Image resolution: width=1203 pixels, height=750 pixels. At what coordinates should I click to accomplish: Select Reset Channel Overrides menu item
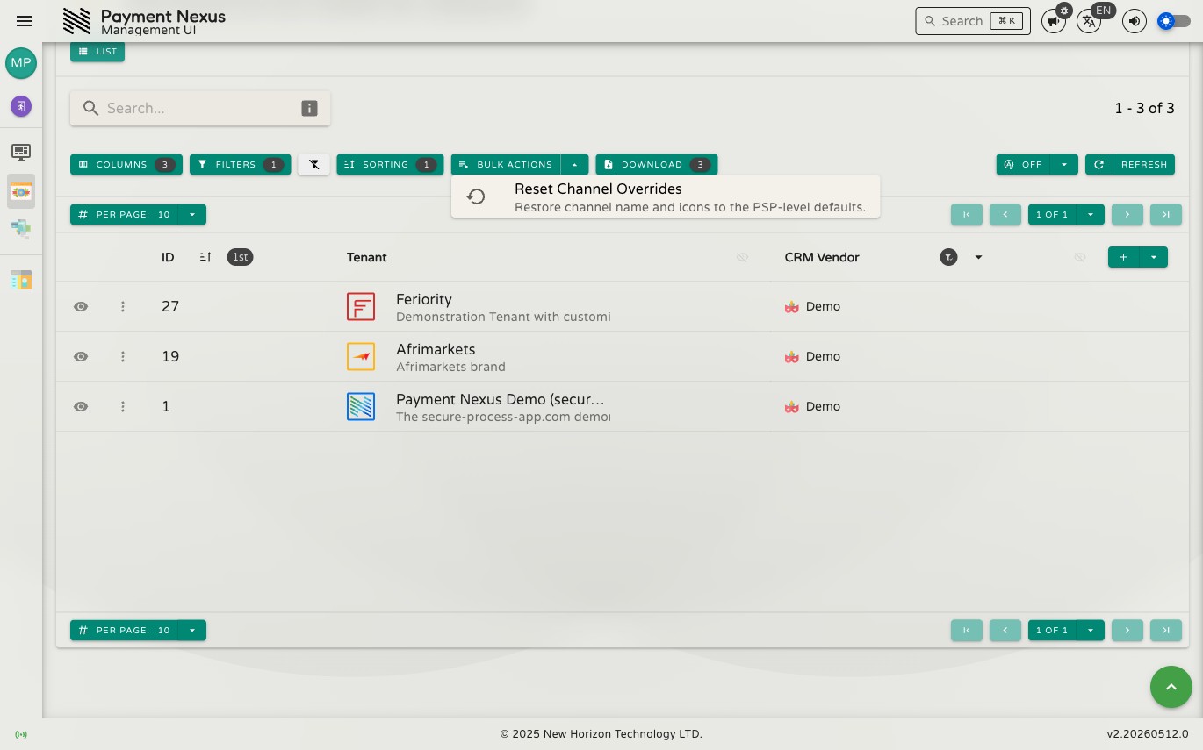(x=666, y=196)
